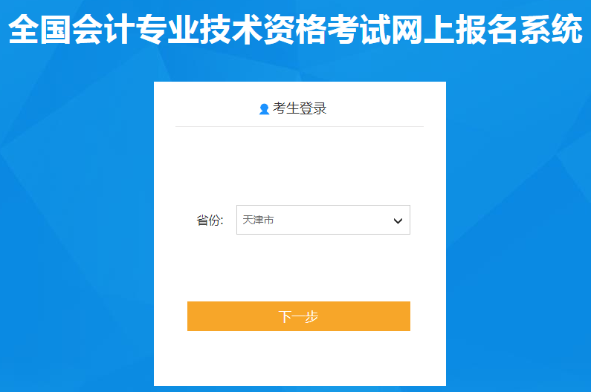Click blank space left of user icon

point(215,108)
